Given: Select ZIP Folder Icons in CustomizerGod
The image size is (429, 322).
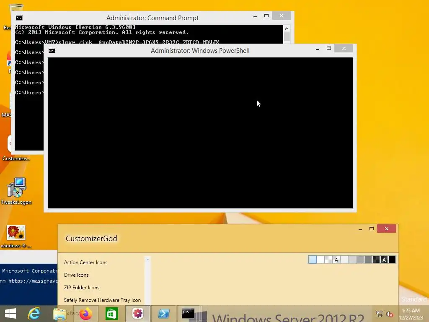Looking at the screenshot, I should (82, 288).
